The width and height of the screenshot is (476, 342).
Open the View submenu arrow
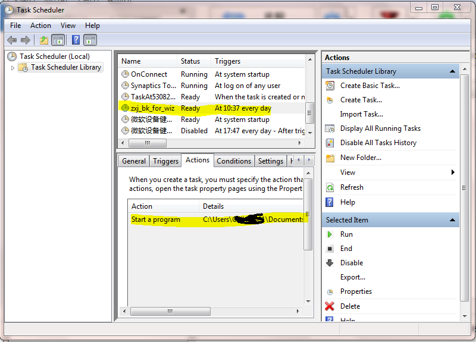453,172
